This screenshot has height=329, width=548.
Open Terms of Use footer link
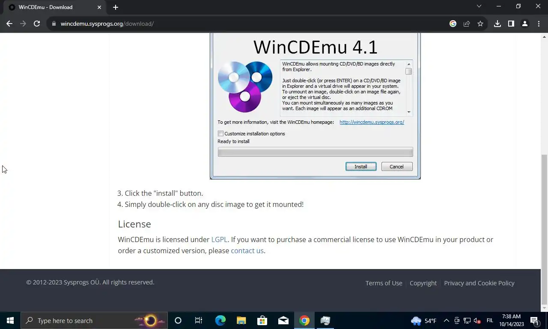[x=384, y=283]
